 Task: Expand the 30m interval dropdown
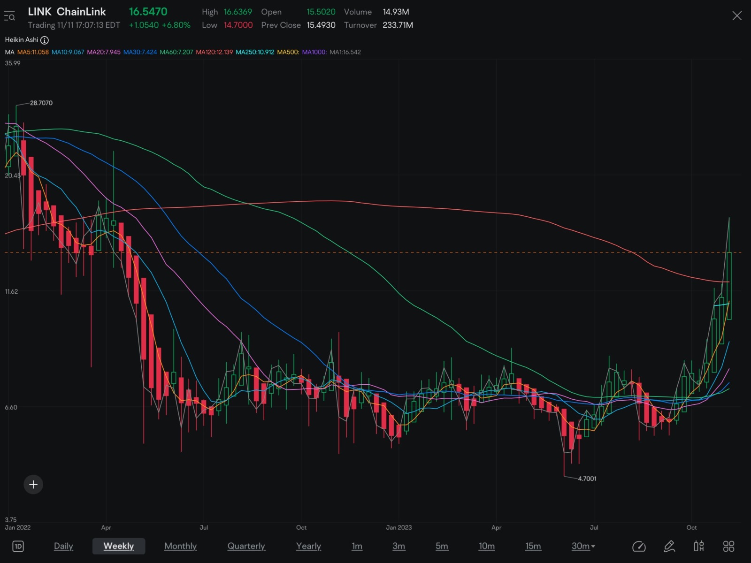tap(583, 546)
